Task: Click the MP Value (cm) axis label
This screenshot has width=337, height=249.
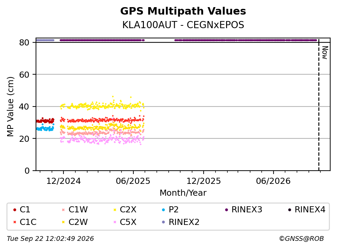Action: tap(10, 107)
